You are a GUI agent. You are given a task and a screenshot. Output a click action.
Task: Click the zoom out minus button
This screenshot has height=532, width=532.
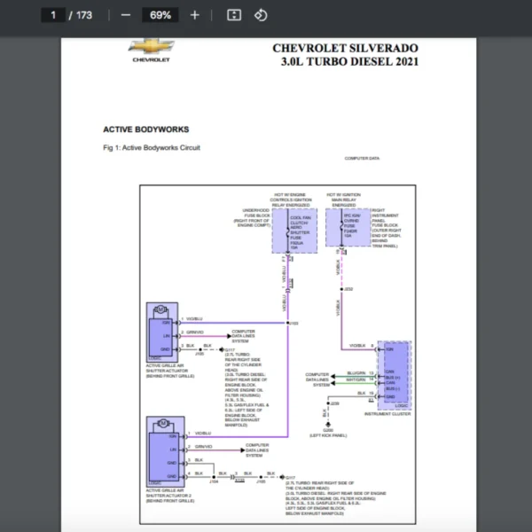(126, 15)
